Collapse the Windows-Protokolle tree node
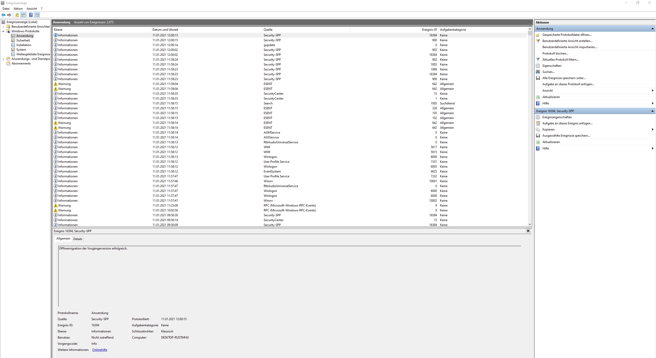 pyautogui.click(x=3, y=31)
